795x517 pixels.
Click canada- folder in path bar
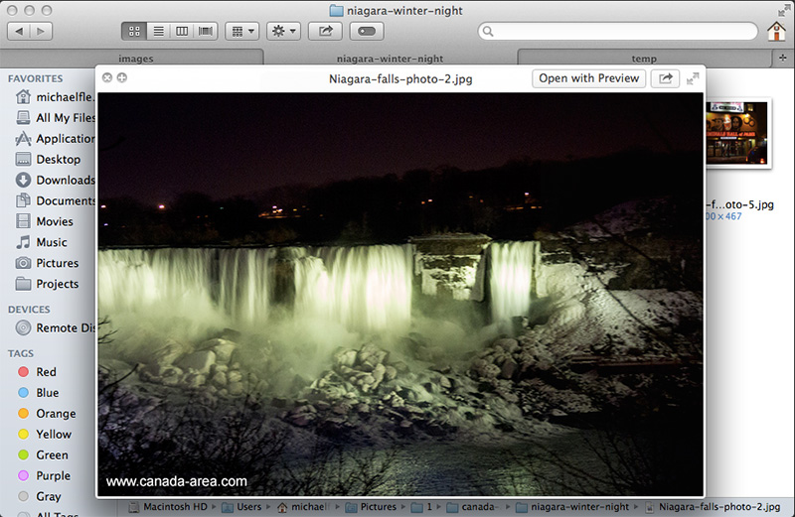click(x=471, y=507)
